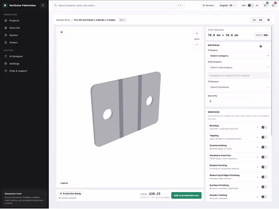Expand the Tapping row chevron
The height and width of the screenshot is (209, 279).
pyautogui.click(x=257, y=137)
